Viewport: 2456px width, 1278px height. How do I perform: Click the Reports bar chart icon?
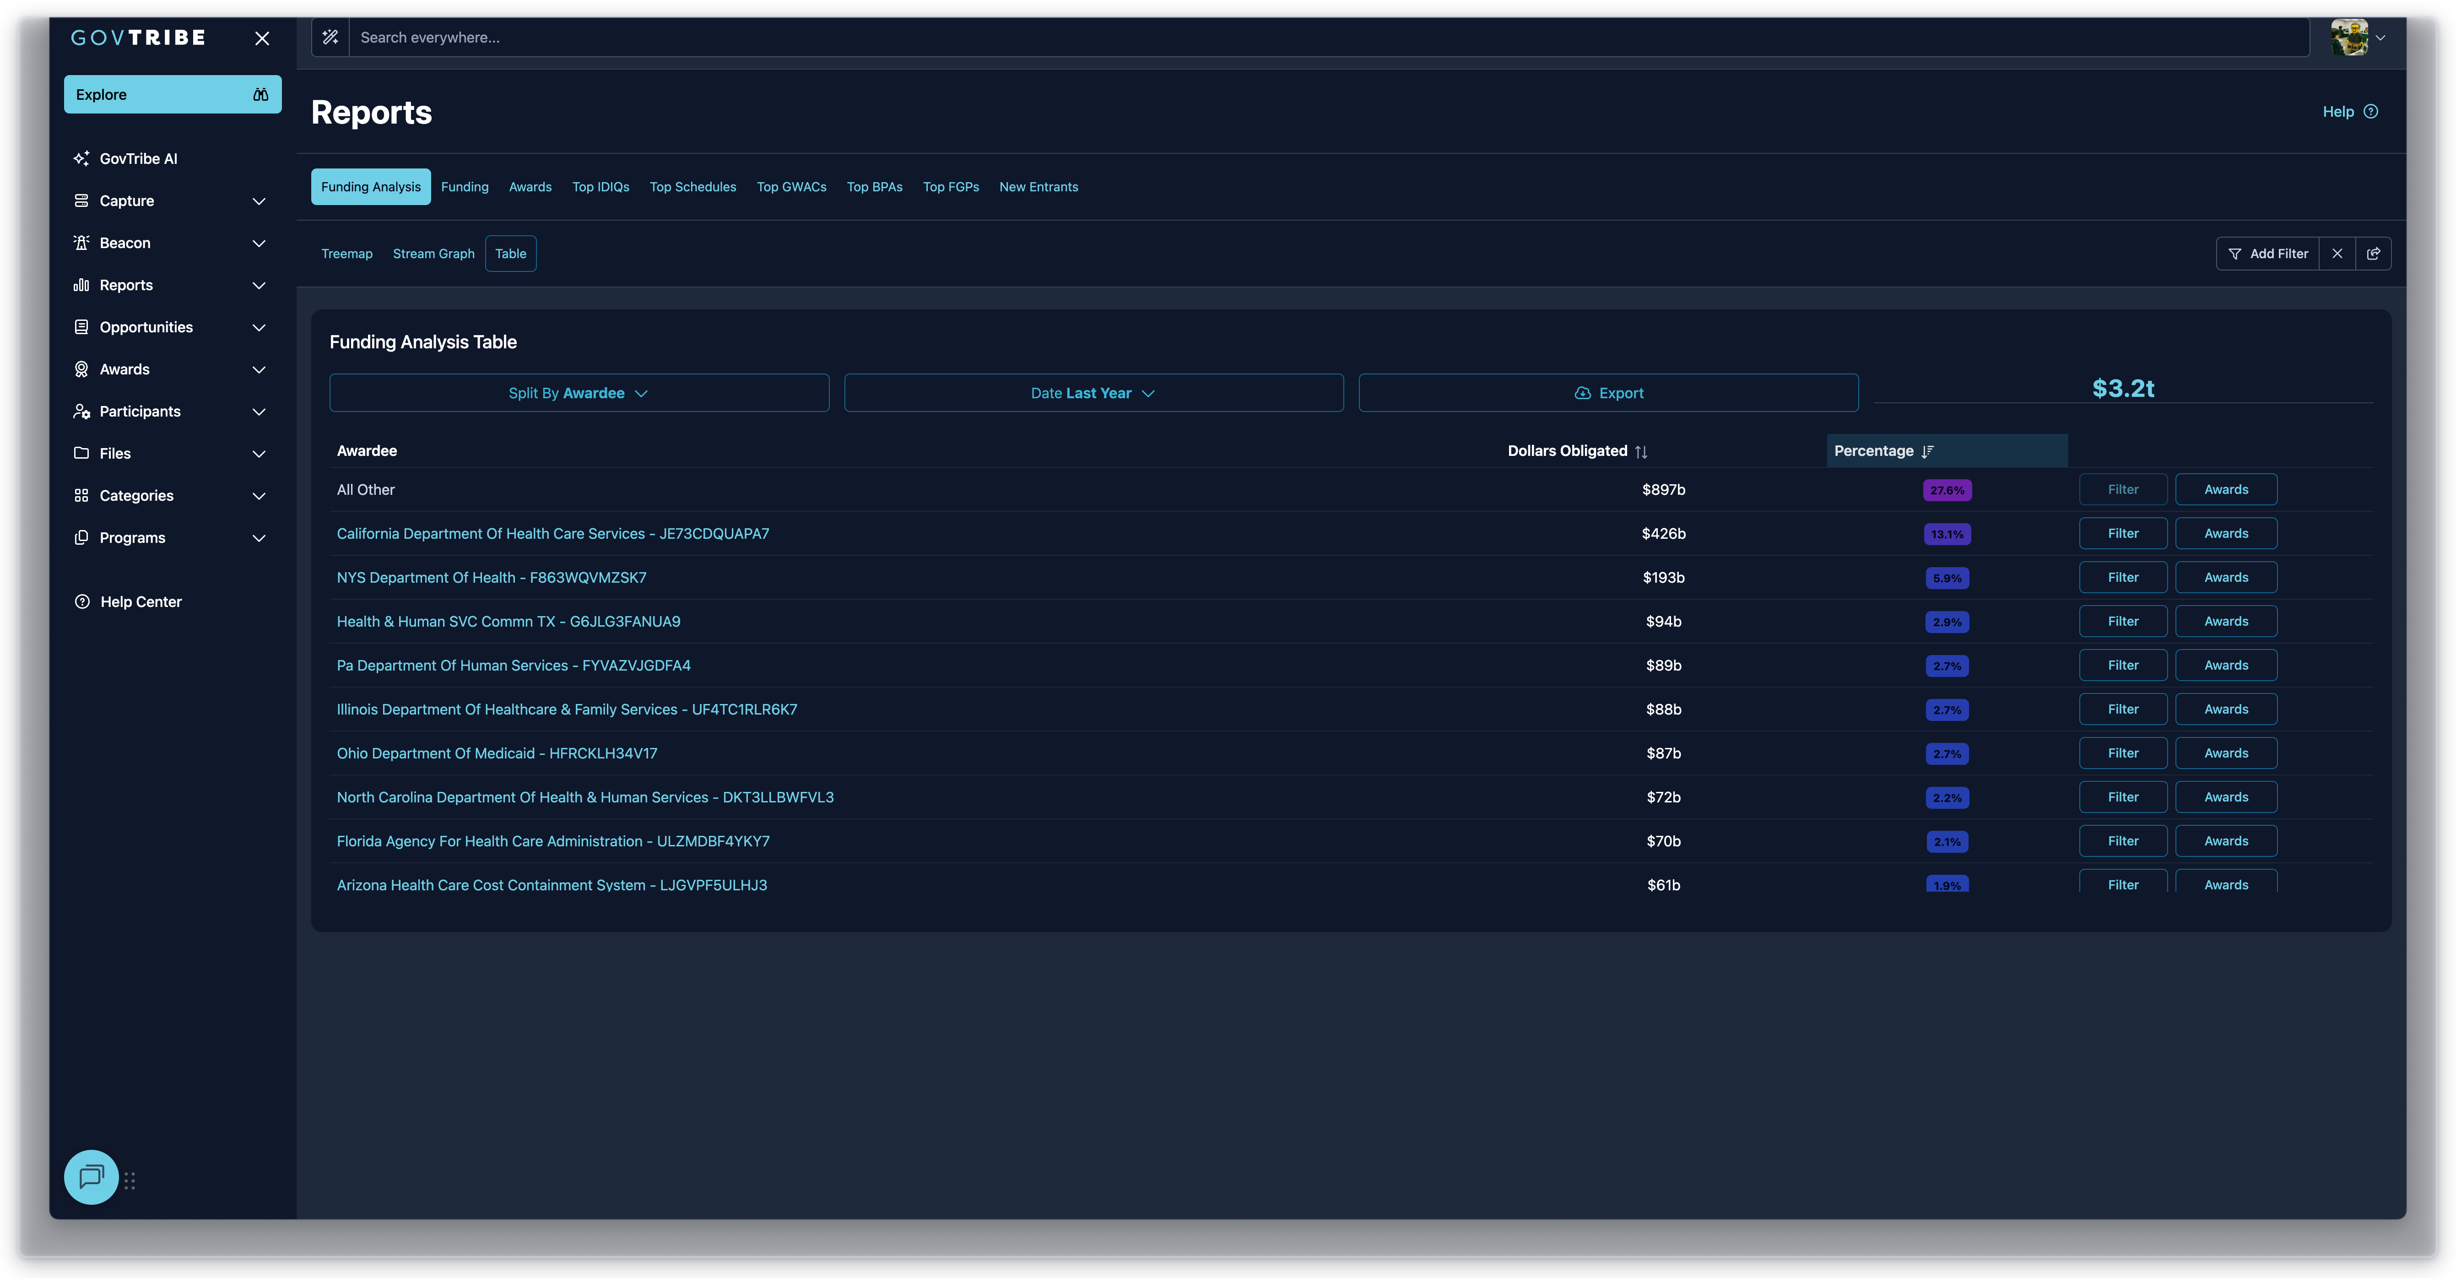[x=81, y=284]
